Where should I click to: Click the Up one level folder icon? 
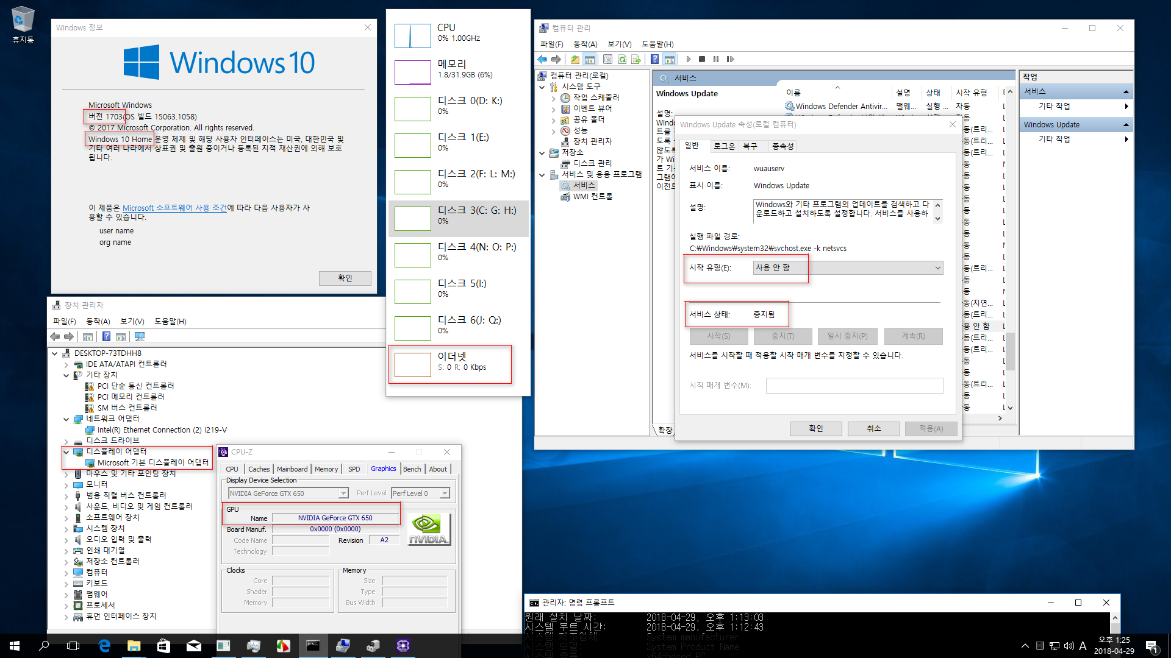coord(575,59)
